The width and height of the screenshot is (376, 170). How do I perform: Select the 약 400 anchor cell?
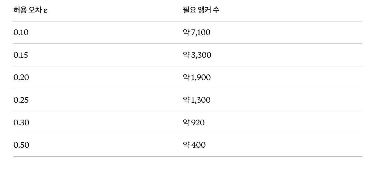click(x=194, y=145)
